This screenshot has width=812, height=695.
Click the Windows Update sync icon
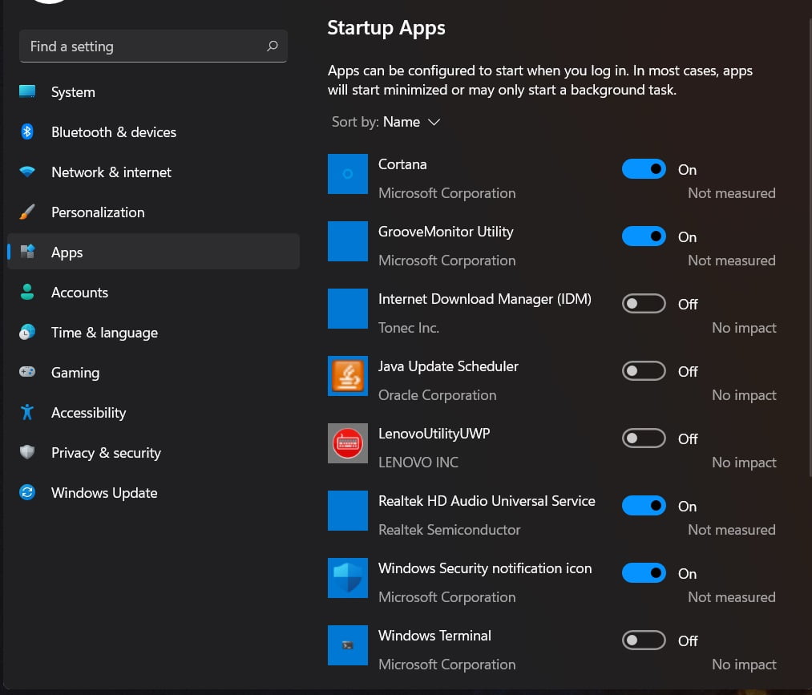(27, 492)
